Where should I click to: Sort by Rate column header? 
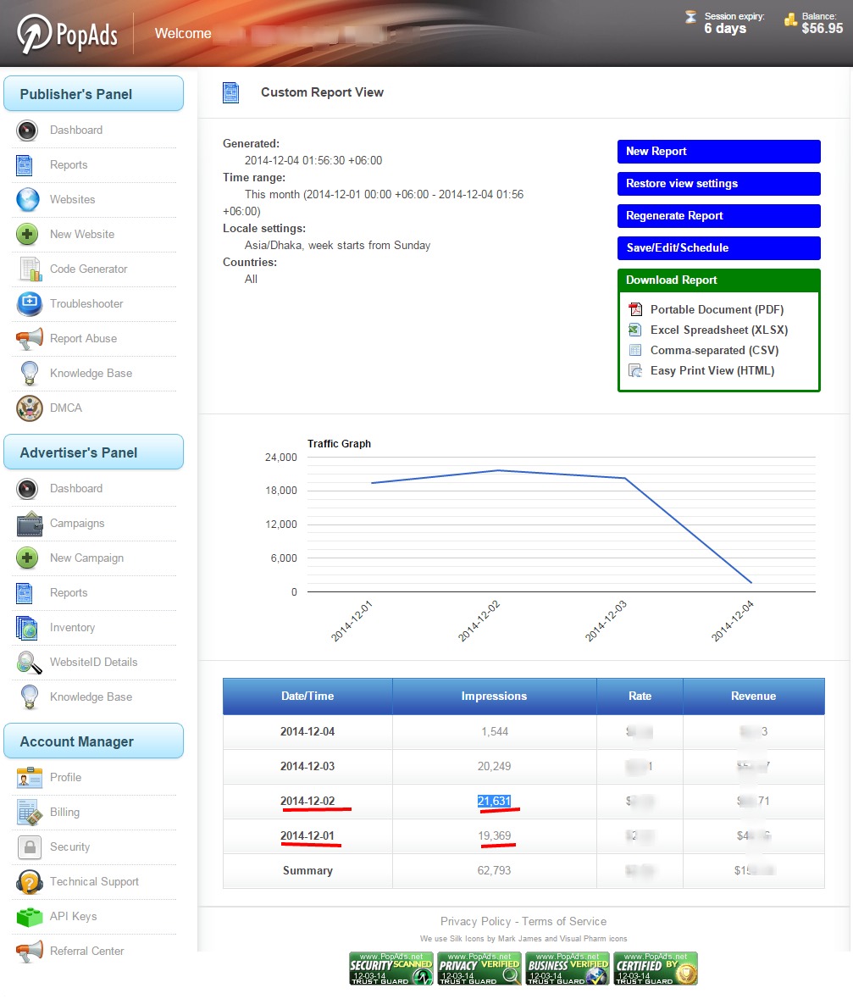tap(640, 697)
